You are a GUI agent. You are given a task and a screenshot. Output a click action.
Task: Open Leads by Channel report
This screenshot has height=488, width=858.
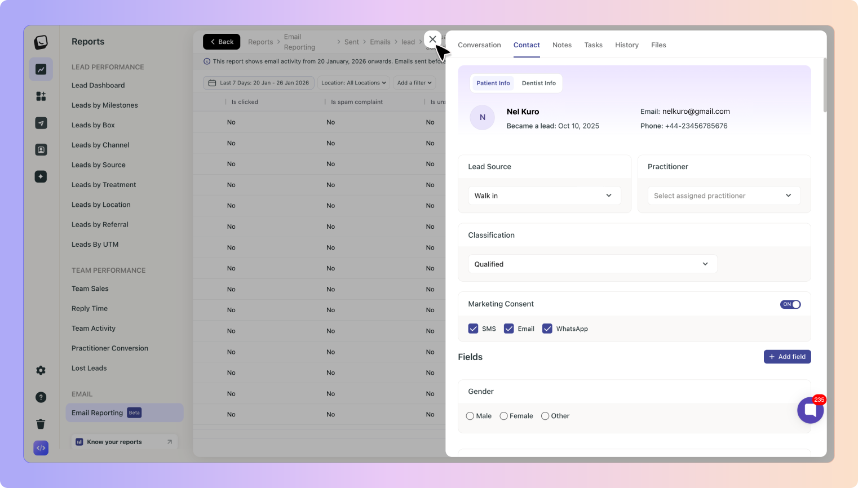(x=100, y=145)
